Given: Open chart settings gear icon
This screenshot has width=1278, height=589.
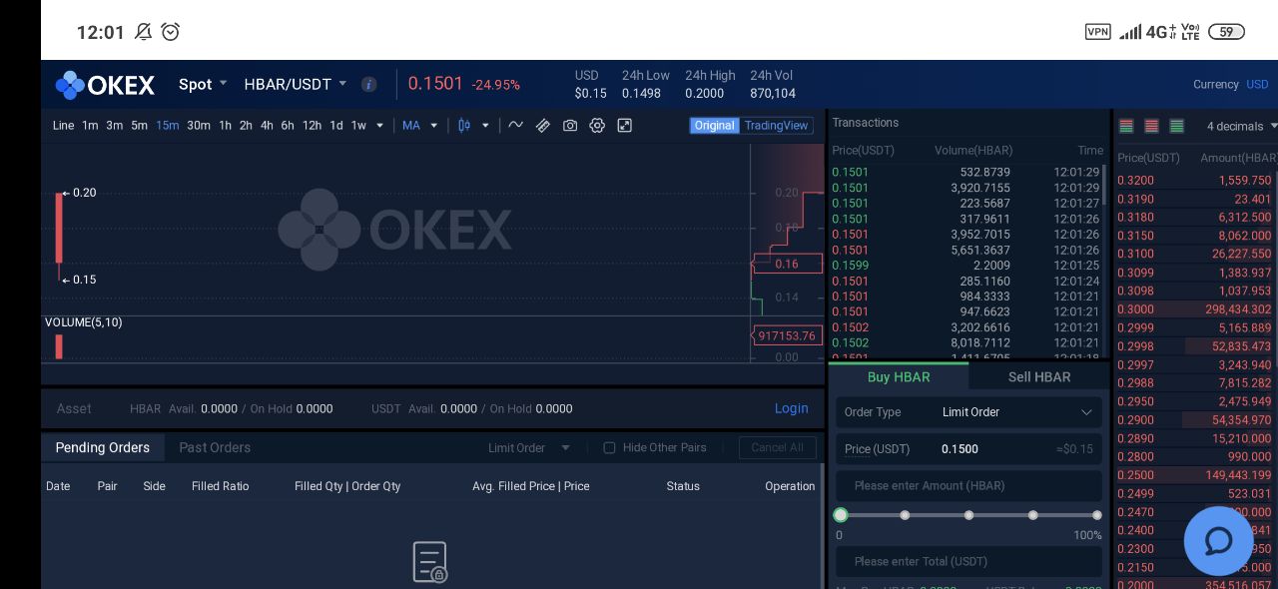Looking at the screenshot, I should pyautogui.click(x=597, y=125).
